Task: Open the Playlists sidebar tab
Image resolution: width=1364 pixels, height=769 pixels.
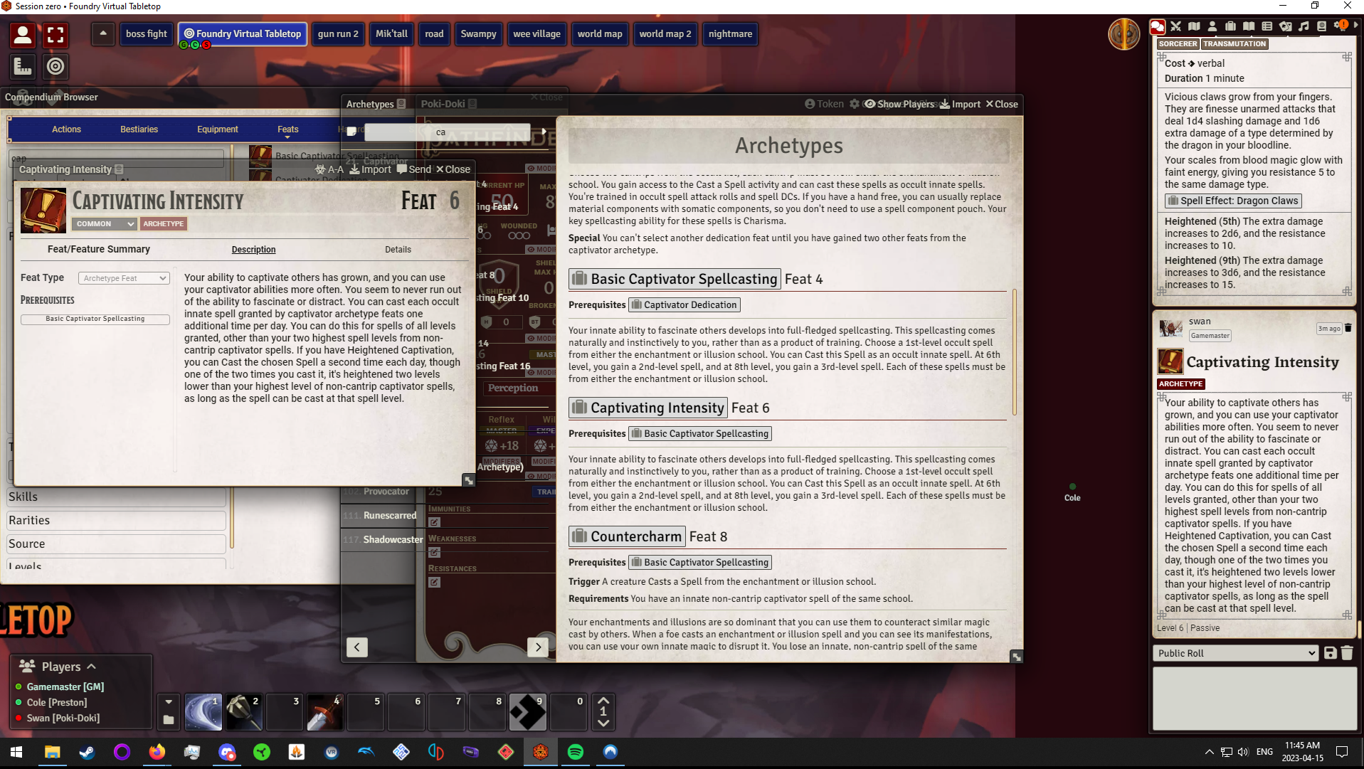Action: pos(1304,26)
